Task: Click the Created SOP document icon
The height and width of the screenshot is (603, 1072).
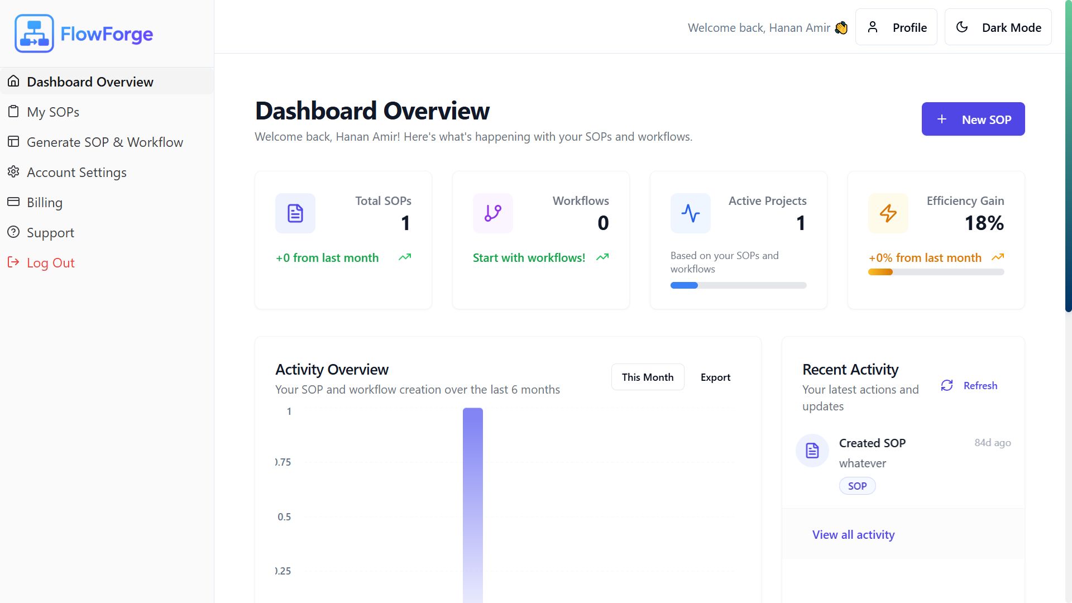Action: coord(812,451)
